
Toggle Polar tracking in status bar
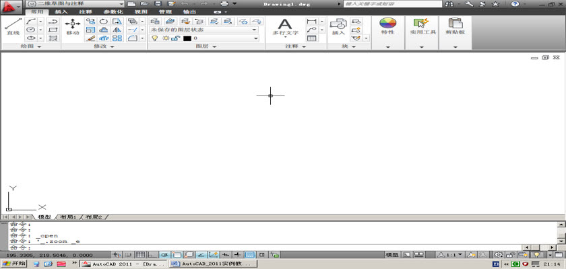coord(164,255)
